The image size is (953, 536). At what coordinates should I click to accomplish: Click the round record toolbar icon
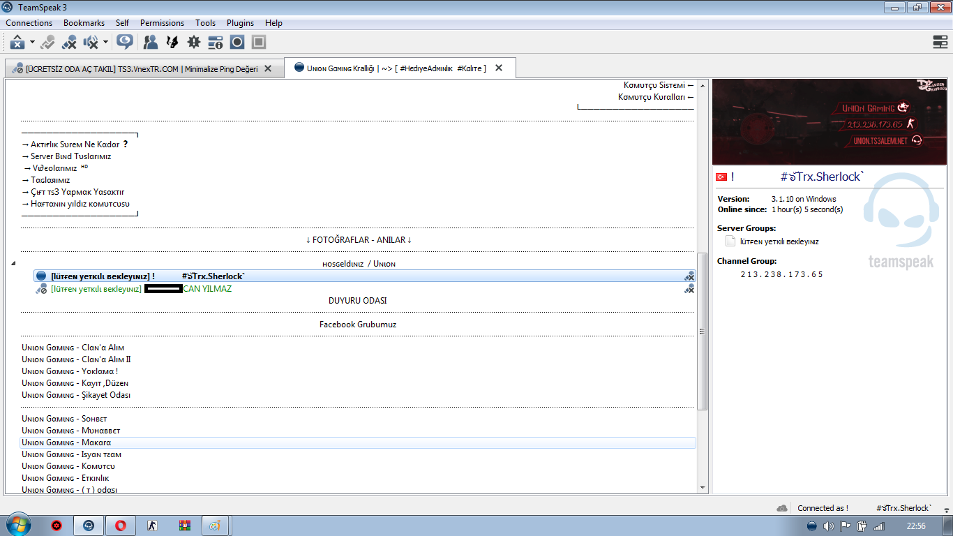click(237, 42)
